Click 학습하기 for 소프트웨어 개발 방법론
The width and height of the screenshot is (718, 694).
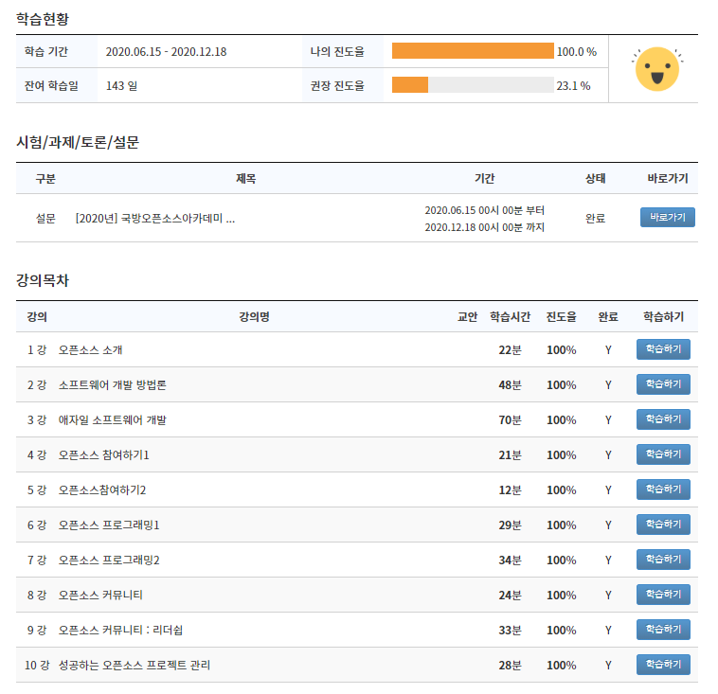pos(663,384)
